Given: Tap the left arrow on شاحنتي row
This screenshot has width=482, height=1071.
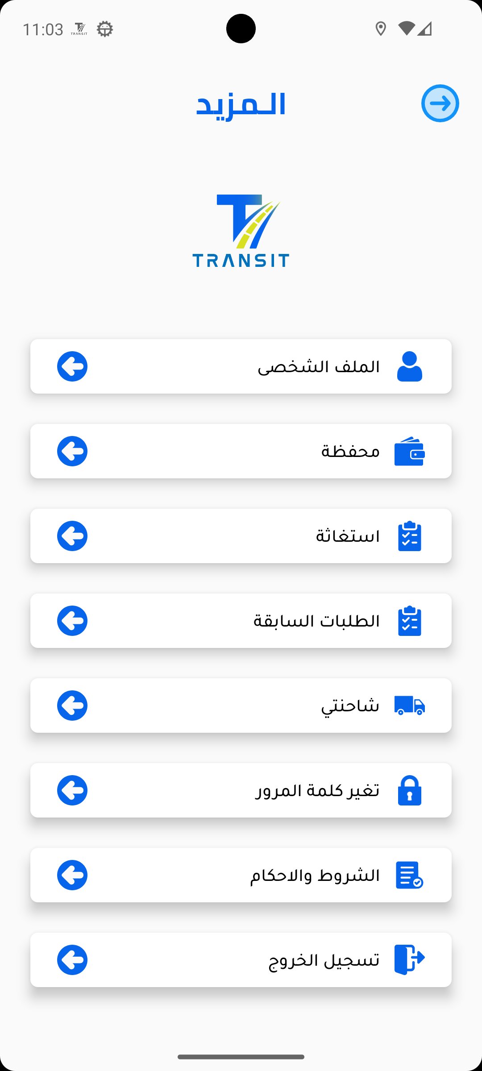Looking at the screenshot, I should coord(72,706).
